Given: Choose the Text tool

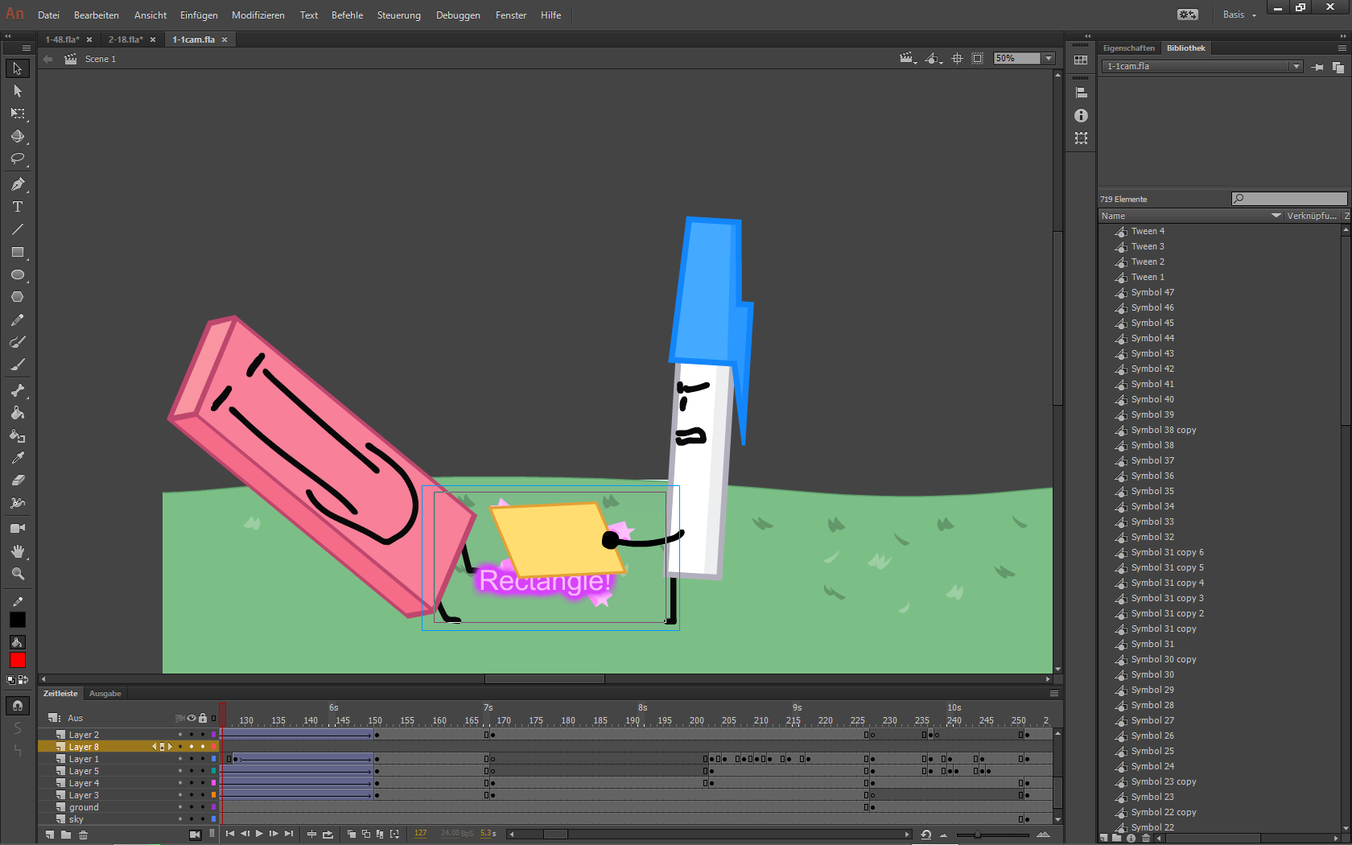Looking at the screenshot, I should click(18, 207).
